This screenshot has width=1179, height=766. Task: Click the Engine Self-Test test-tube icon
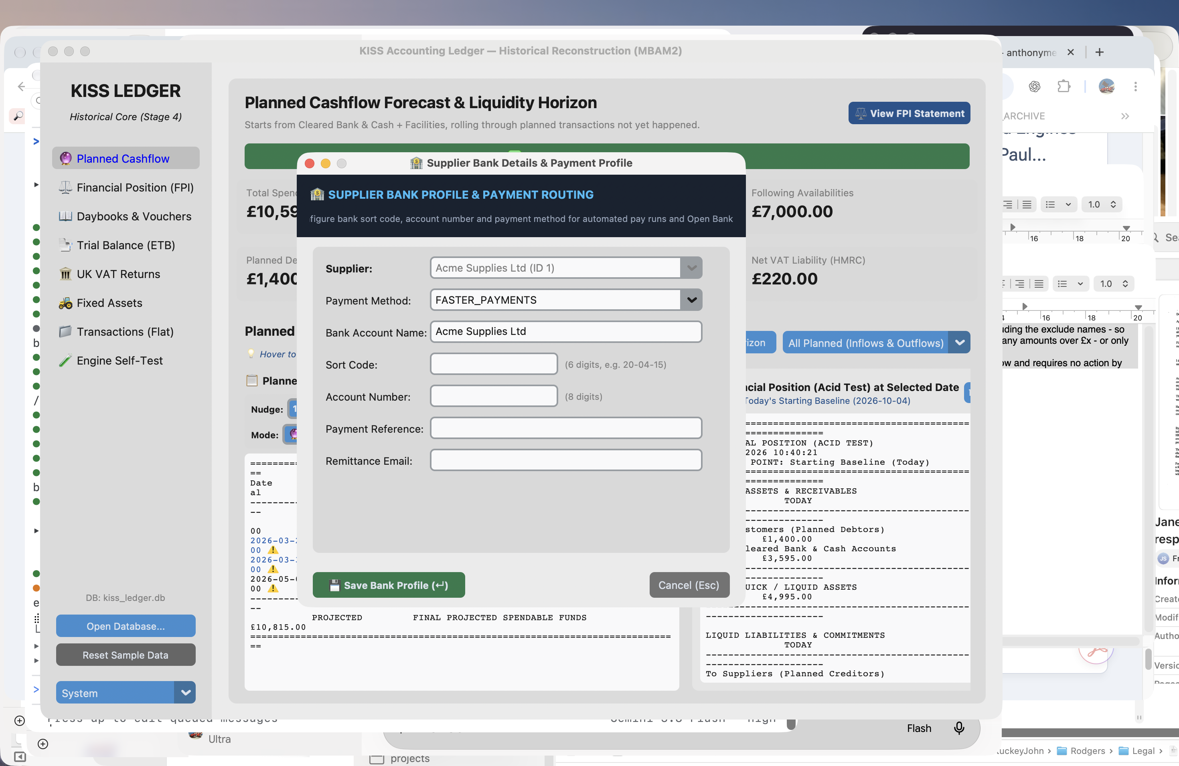tap(65, 361)
